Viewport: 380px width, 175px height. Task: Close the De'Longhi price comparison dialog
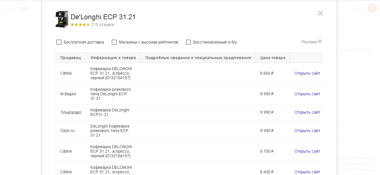[320, 13]
